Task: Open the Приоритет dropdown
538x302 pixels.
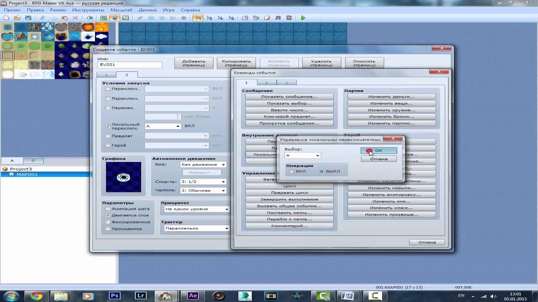Action: tap(197, 209)
